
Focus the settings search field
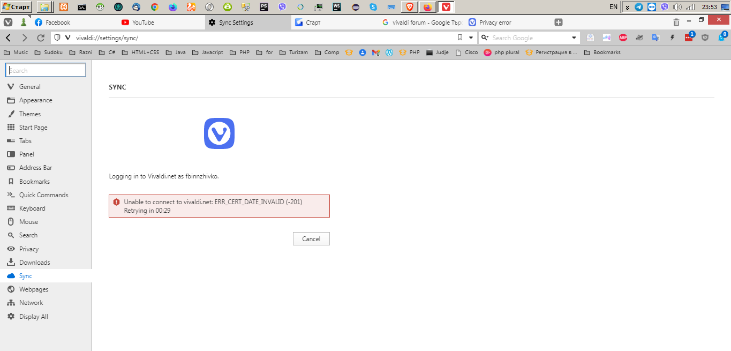pos(46,70)
